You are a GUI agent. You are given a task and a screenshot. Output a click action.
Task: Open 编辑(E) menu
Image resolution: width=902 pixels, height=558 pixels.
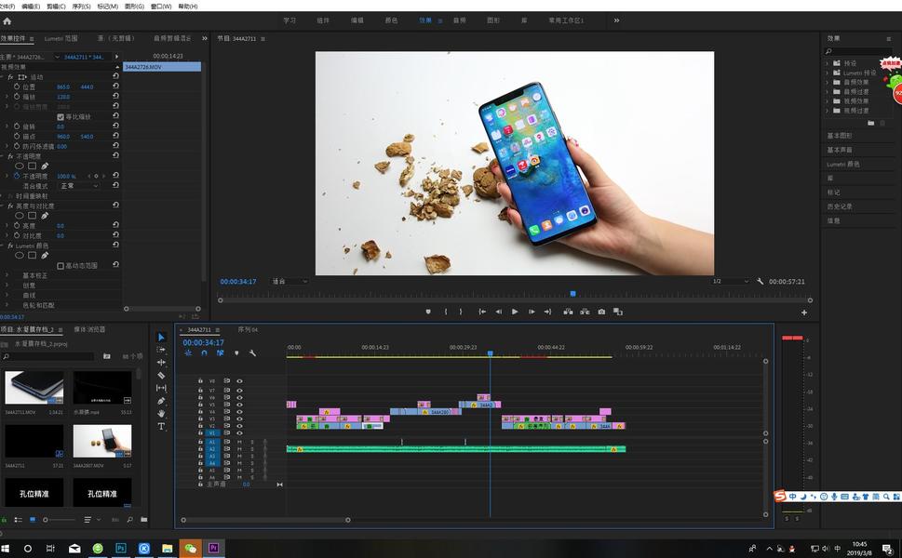[x=31, y=7]
